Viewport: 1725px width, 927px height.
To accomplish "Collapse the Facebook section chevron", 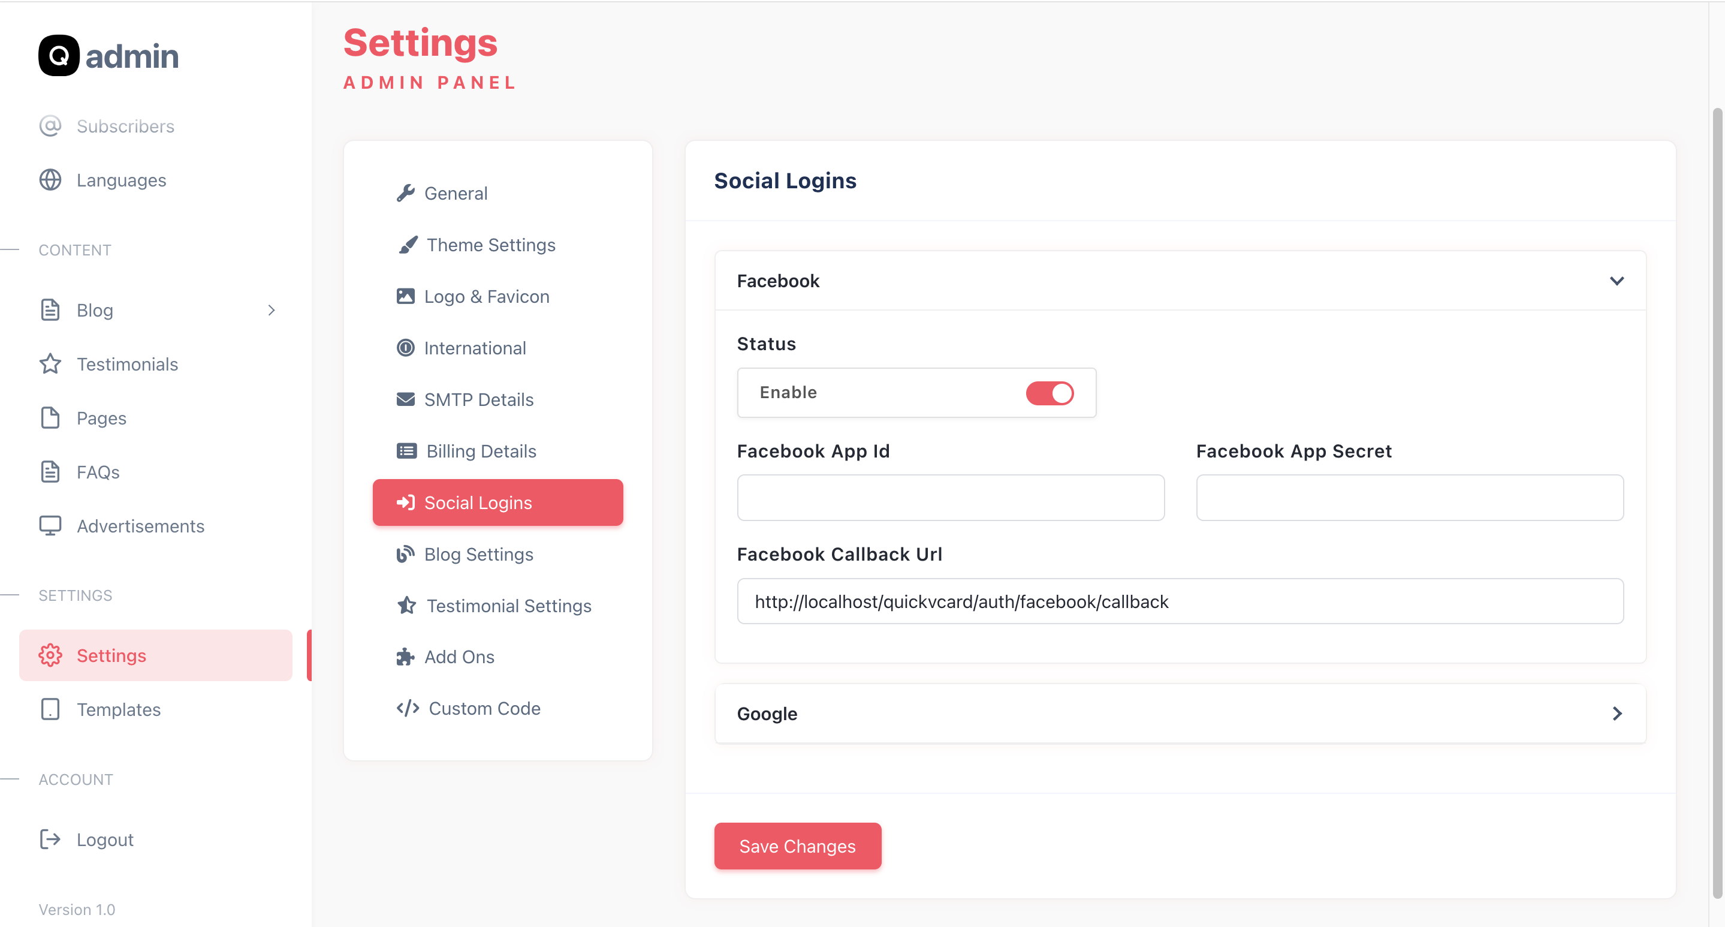I will [x=1617, y=281].
